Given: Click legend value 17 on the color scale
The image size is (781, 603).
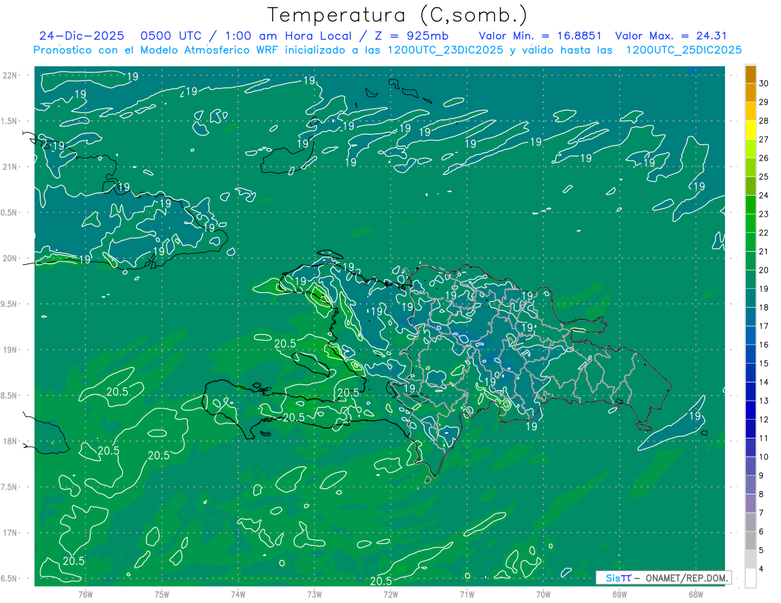Looking at the screenshot, I should pos(764,326).
